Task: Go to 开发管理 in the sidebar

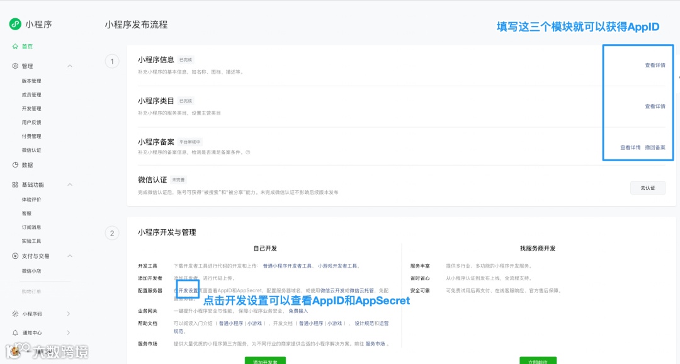Action: coord(31,109)
